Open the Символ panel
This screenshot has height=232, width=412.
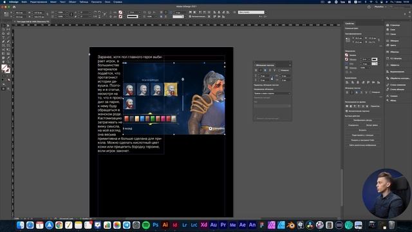[392, 96]
